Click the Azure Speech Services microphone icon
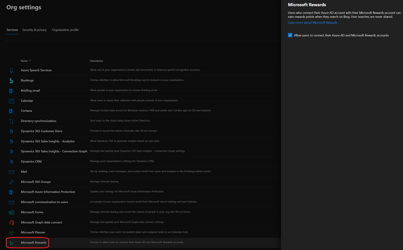The height and width of the screenshot is (250, 403). pos(11,70)
